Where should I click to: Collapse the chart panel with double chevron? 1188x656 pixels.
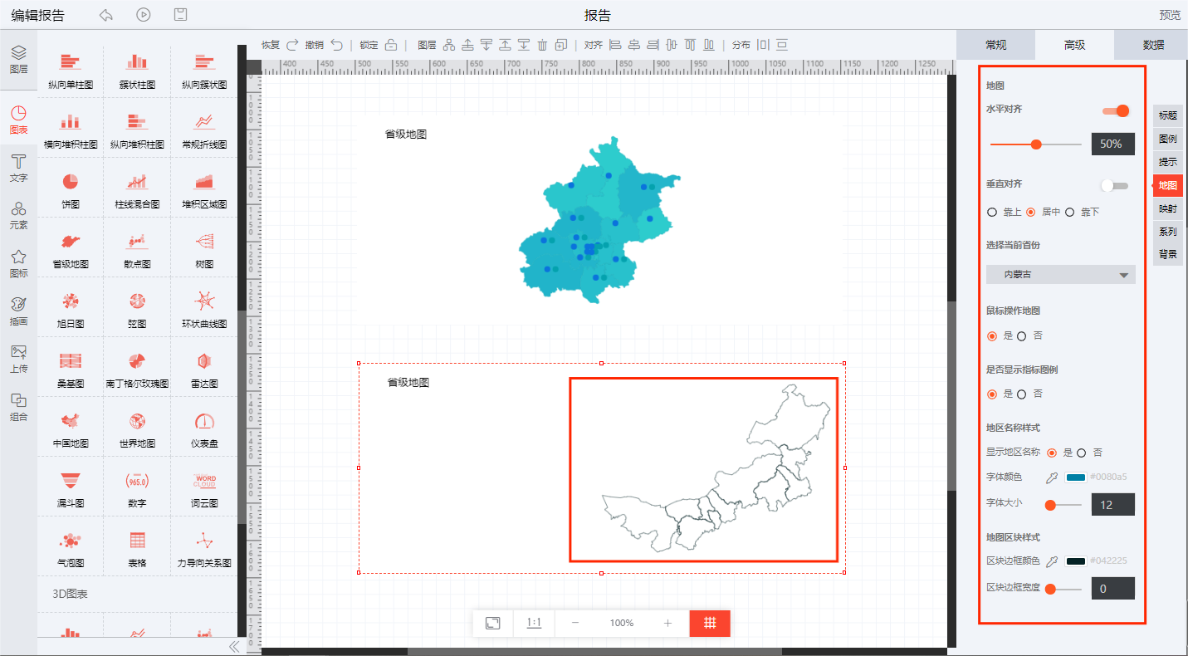click(x=233, y=646)
